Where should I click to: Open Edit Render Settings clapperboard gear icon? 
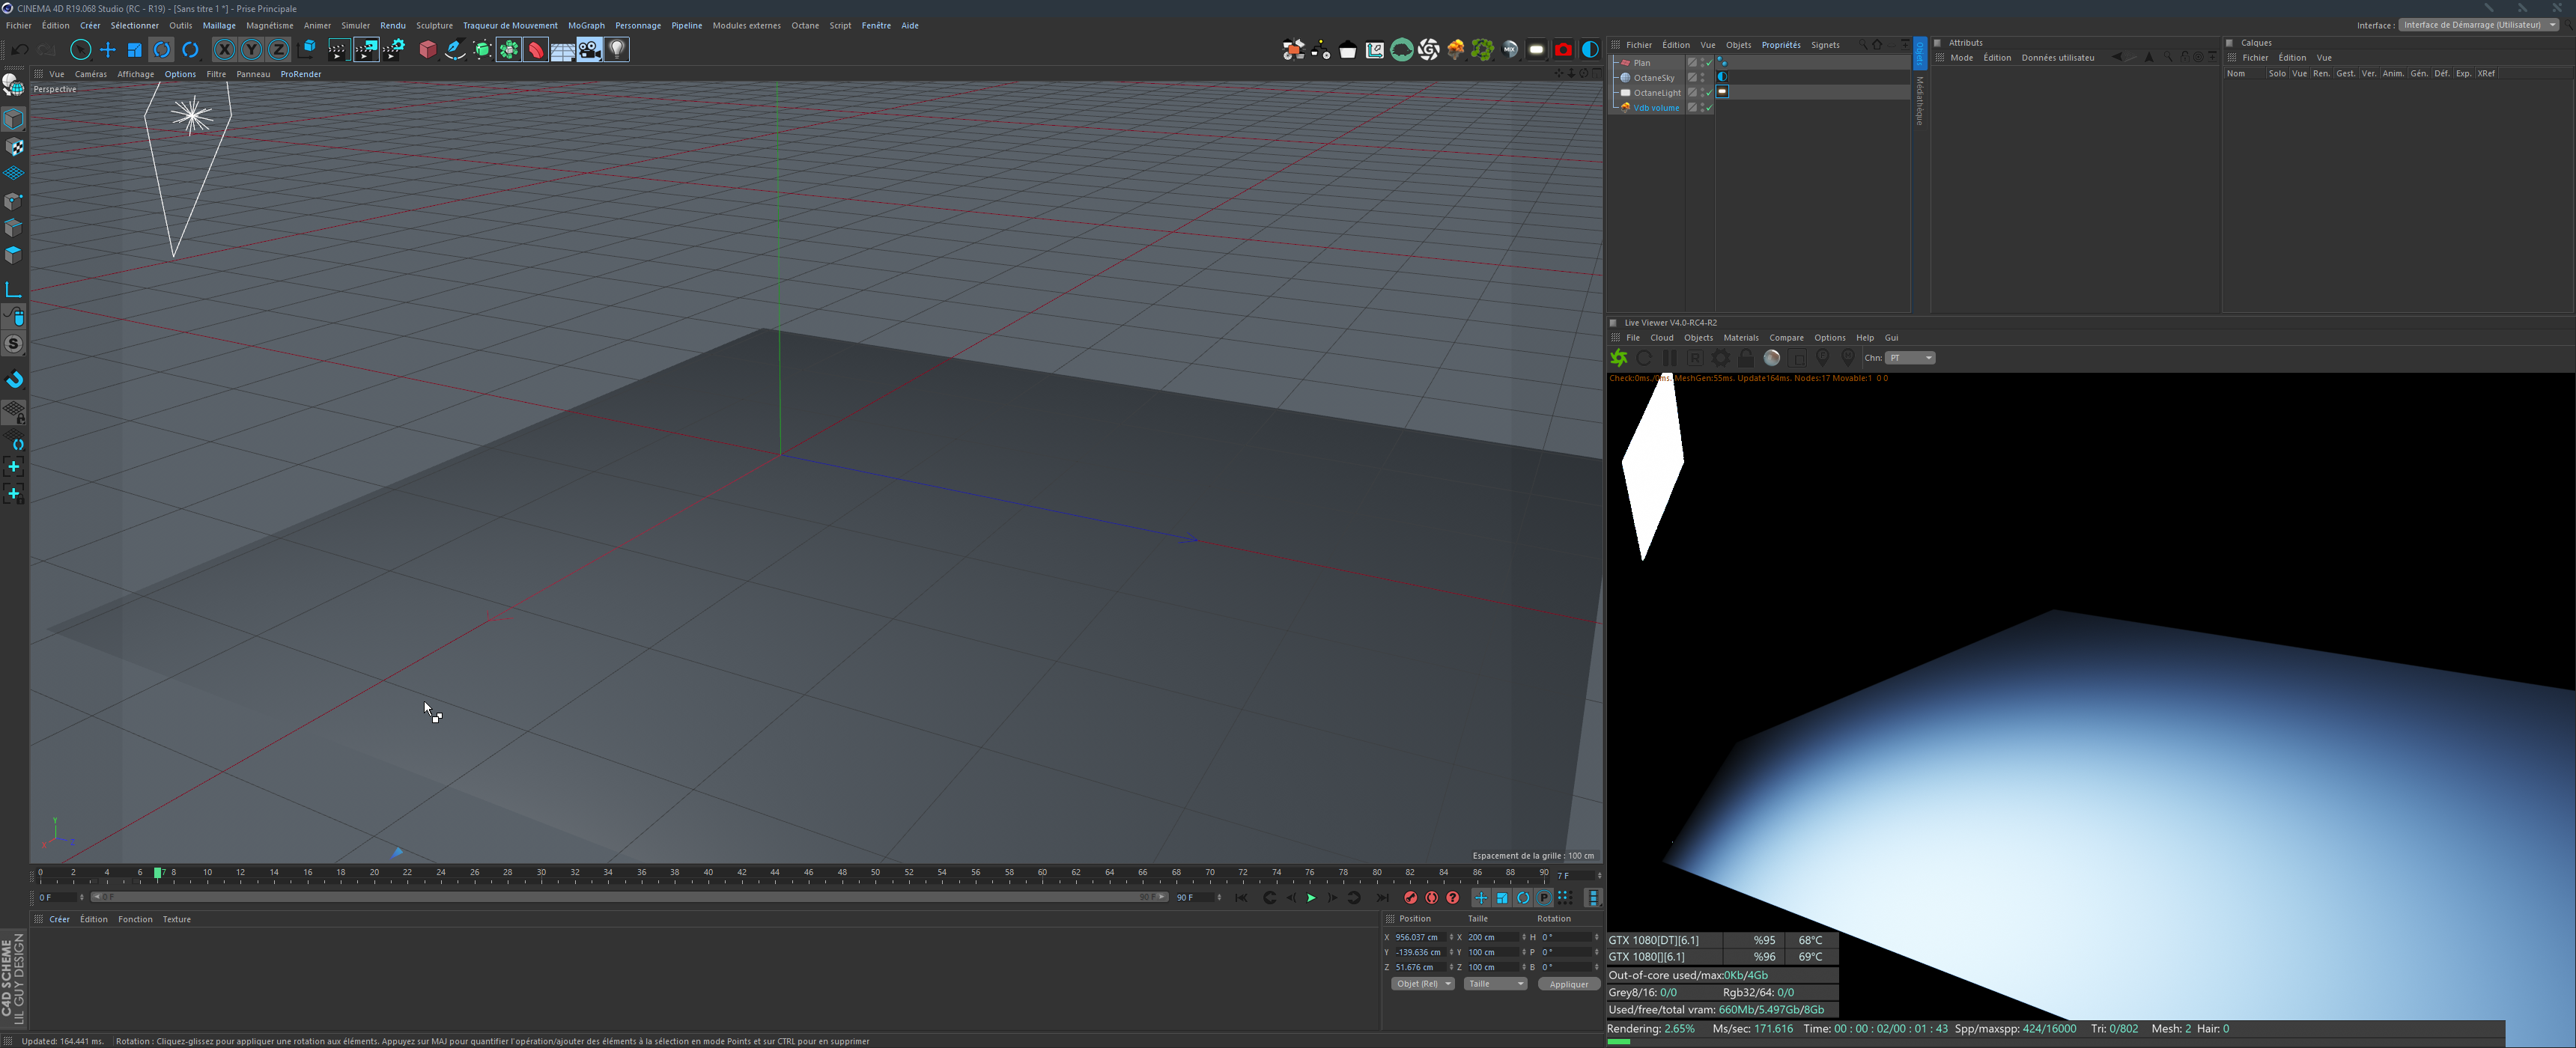pyautogui.click(x=394, y=50)
